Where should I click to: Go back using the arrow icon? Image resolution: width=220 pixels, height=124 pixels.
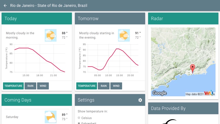click(x=5, y=6)
